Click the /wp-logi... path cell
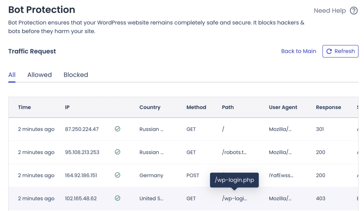 [234, 199]
